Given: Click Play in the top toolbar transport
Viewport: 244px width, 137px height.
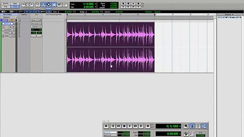Looking at the screenshot, I should coord(133,3).
